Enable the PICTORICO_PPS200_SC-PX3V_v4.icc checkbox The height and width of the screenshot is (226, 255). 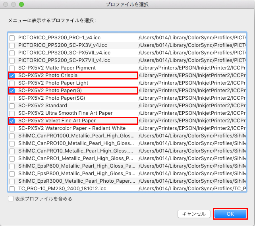tap(12, 46)
